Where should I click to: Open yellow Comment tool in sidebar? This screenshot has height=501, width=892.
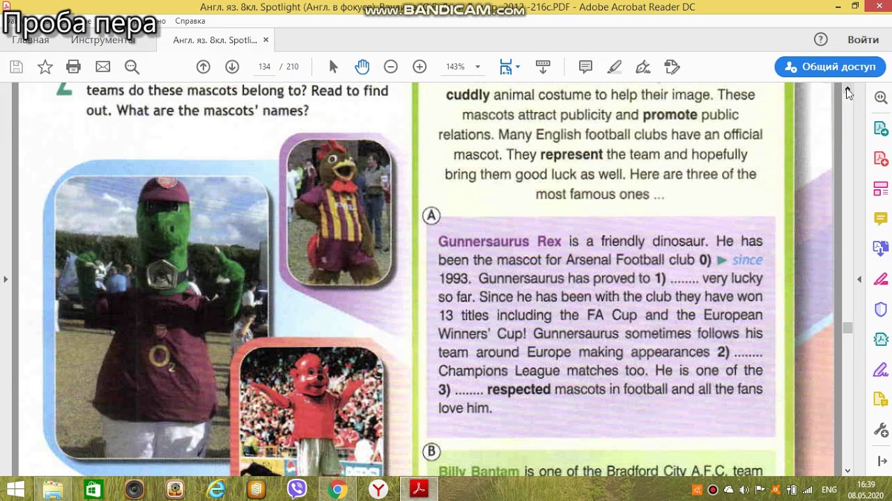click(881, 218)
